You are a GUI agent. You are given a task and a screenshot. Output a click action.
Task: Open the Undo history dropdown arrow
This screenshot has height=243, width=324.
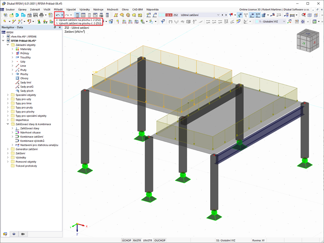pyautogui.click(x=62, y=15)
